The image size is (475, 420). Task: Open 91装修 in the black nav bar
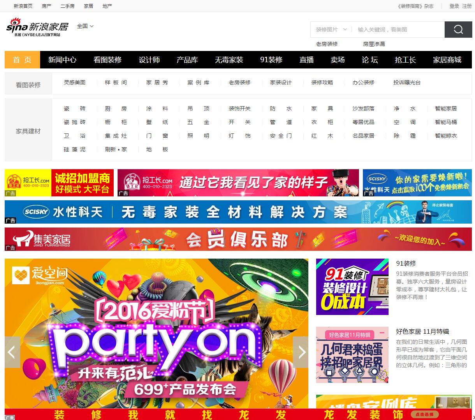pyautogui.click(x=271, y=60)
